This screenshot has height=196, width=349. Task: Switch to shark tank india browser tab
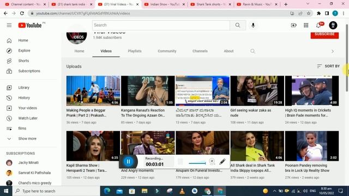pos(71,4)
